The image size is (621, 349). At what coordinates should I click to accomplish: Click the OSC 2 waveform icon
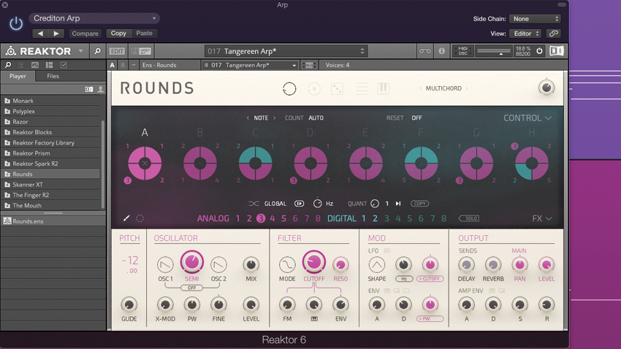pyautogui.click(x=218, y=265)
